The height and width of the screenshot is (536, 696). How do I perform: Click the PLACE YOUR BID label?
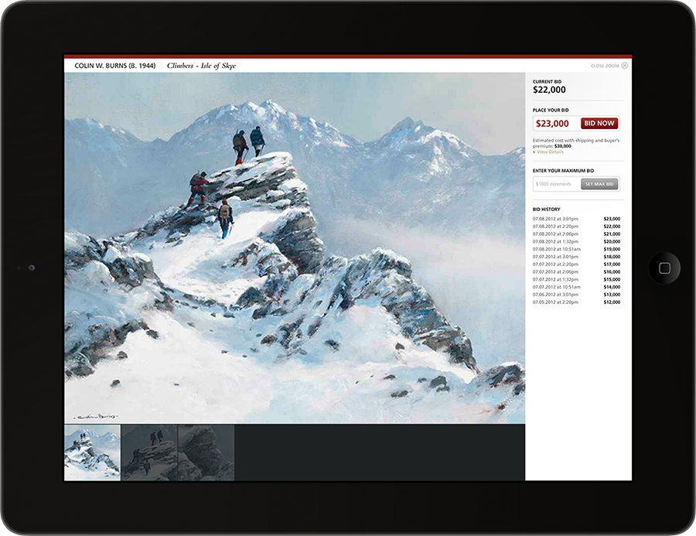[x=551, y=110]
